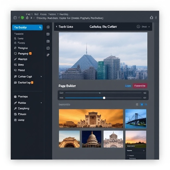
Task: Select the tilted page icon ending the icon strip
Action: pos(48,55)
